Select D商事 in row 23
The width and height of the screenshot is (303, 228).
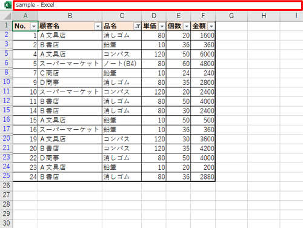coord(70,158)
